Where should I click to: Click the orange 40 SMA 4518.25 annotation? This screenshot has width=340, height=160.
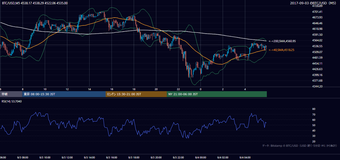[x=281, y=50]
